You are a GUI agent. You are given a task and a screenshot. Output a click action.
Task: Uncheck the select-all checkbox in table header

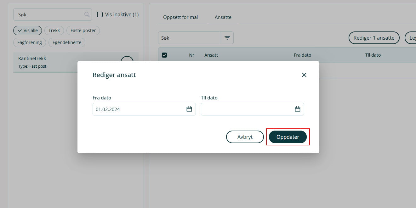pos(164,55)
